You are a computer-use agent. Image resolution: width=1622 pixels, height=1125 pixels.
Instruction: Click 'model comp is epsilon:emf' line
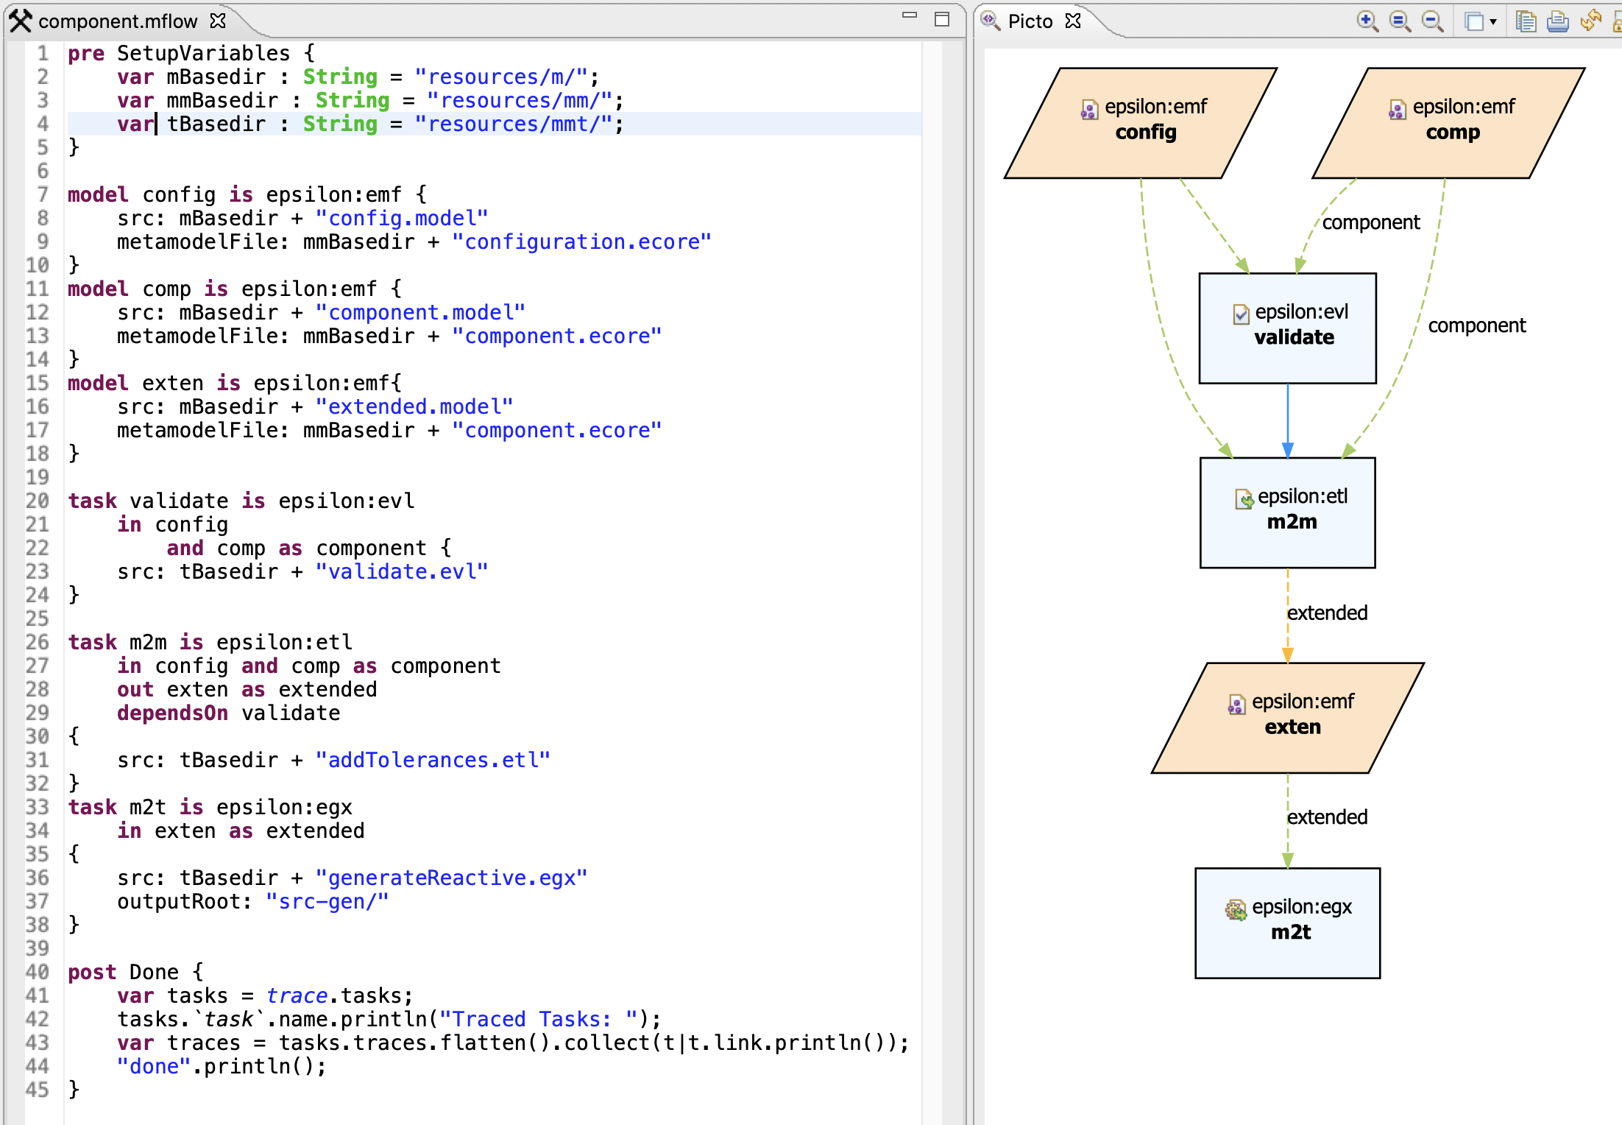pos(235,289)
